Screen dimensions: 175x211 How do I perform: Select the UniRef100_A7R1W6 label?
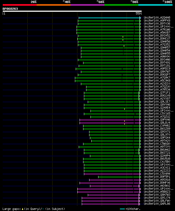click(157, 29)
